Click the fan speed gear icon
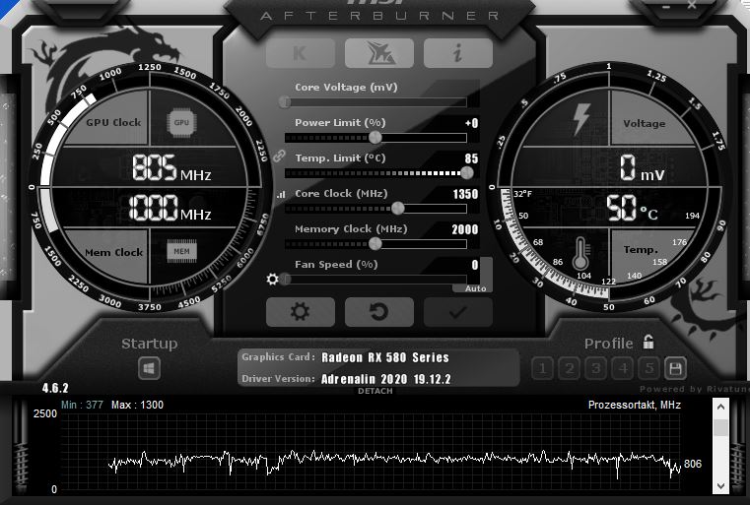 pos(272,279)
